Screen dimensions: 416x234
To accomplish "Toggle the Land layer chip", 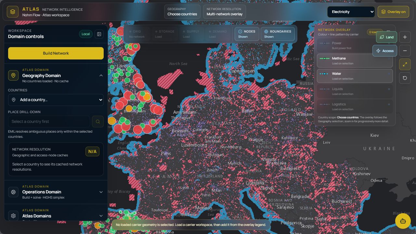I will coord(387,37).
